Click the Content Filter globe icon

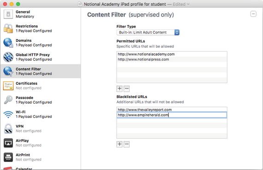coord(8,71)
